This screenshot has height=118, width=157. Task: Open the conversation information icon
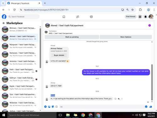tap(149, 25)
